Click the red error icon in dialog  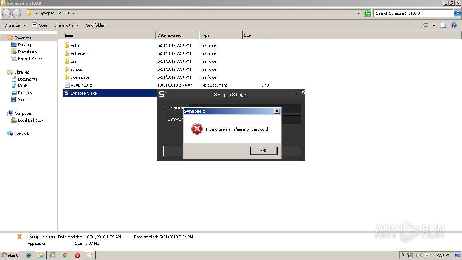[197, 129]
